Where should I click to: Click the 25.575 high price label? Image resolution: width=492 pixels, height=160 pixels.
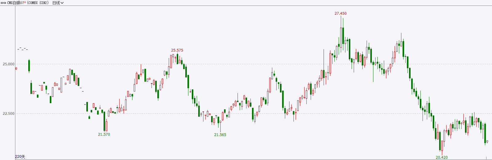tap(177, 50)
